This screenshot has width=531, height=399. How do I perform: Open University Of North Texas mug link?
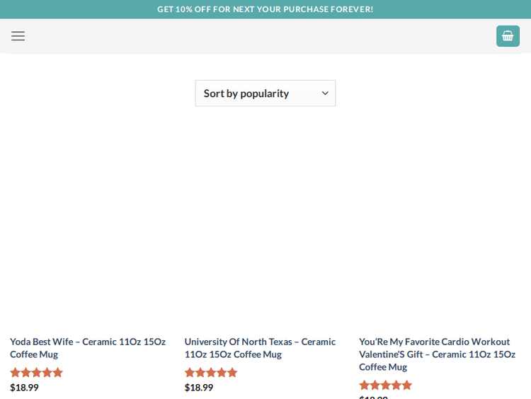(x=260, y=348)
